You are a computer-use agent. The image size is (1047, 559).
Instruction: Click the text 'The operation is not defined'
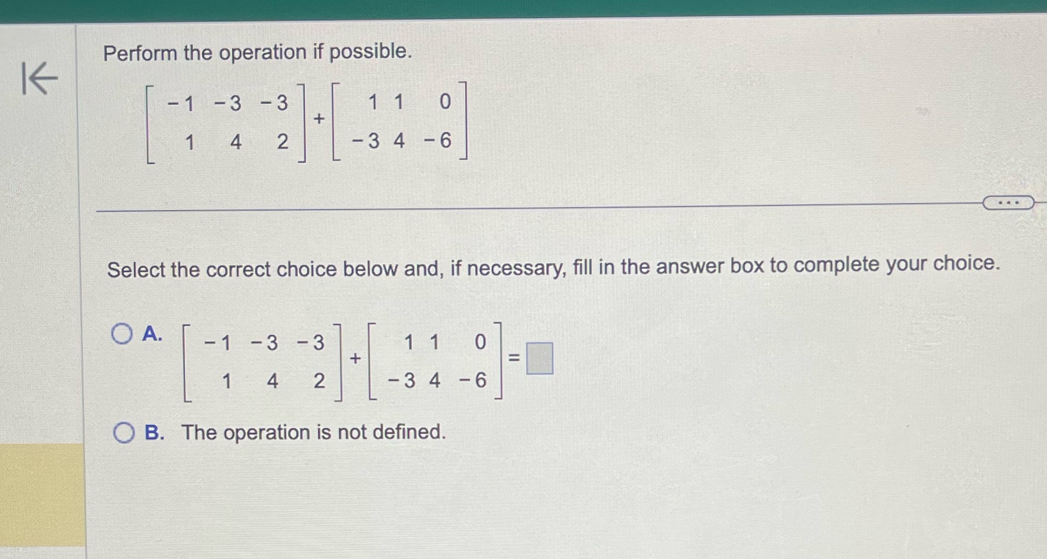click(x=311, y=432)
